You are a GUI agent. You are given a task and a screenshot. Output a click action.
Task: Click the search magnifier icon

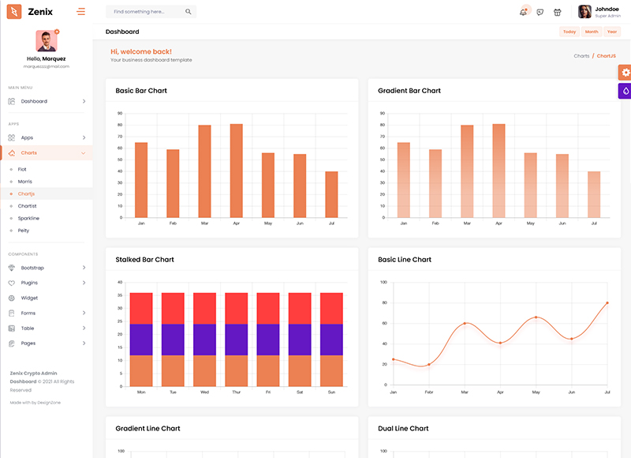coord(188,12)
